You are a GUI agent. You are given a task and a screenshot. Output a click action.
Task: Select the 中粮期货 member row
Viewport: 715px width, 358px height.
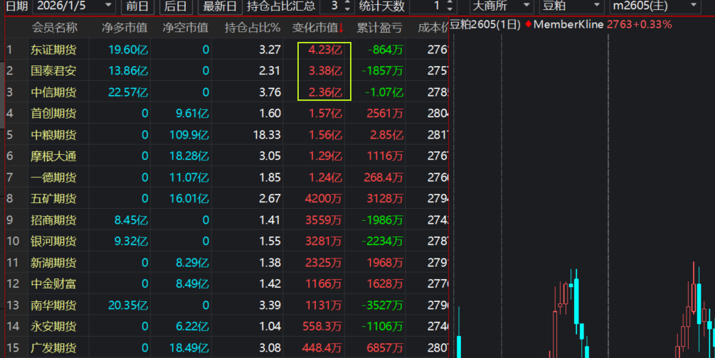pyautogui.click(x=53, y=135)
